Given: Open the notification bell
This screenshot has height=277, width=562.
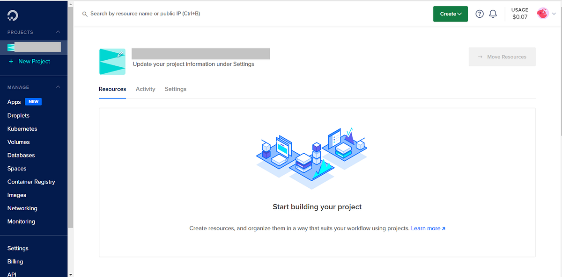Looking at the screenshot, I should [x=493, y=14].
